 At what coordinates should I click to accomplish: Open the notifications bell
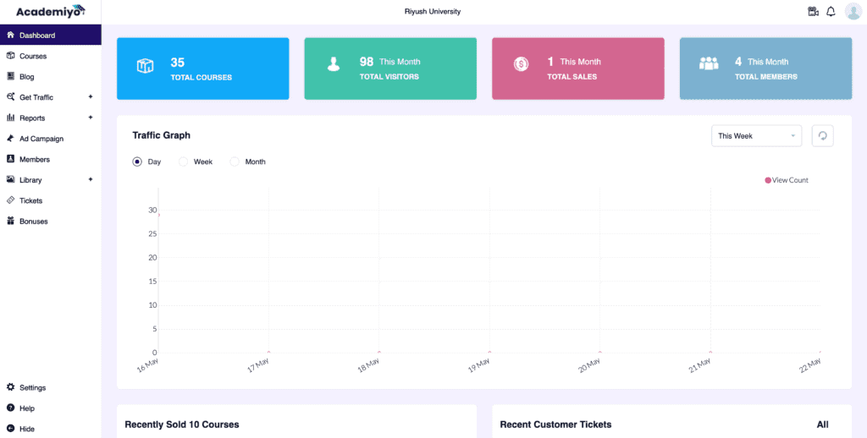831,12
